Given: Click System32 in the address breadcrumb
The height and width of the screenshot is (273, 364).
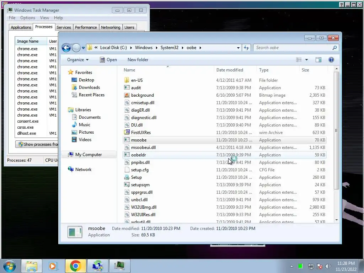Looking at the screenshot, I should click(170, 48).
